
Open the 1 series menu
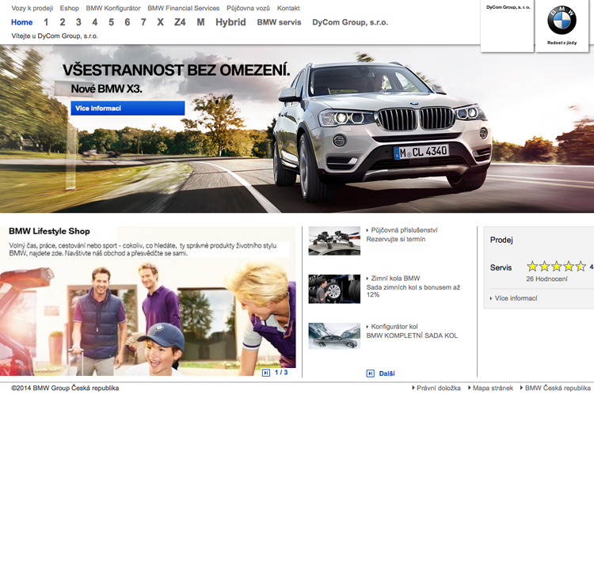[x=46, y=22]
